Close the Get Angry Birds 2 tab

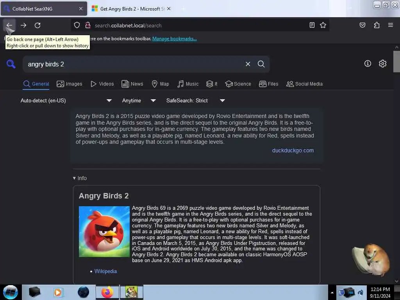pyautogui.click(x=169, y=9)
